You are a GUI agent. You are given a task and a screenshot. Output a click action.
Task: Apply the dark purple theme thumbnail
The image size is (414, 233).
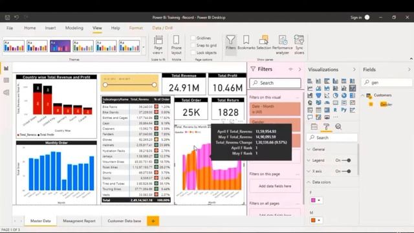point(60,46)
